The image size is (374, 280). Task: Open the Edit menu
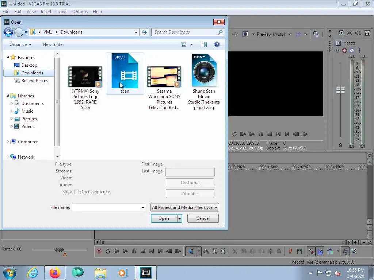[x=18, y=12]
